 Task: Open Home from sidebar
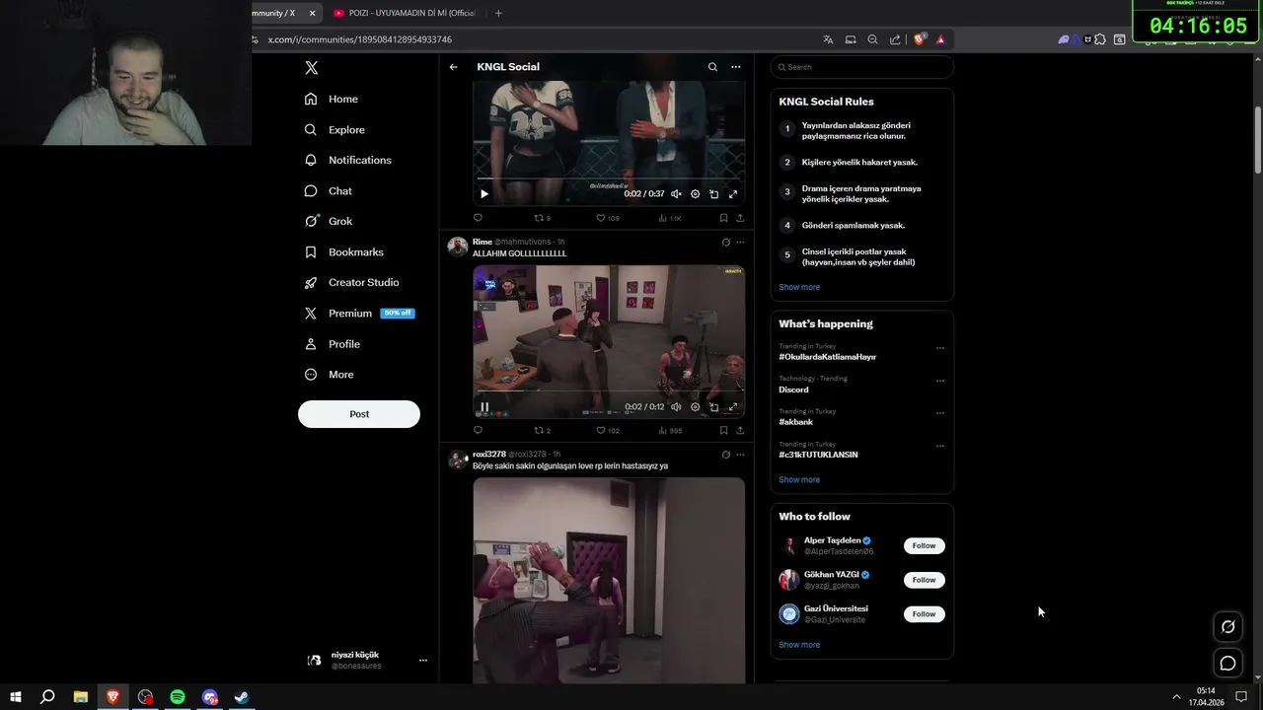[332, 99]
